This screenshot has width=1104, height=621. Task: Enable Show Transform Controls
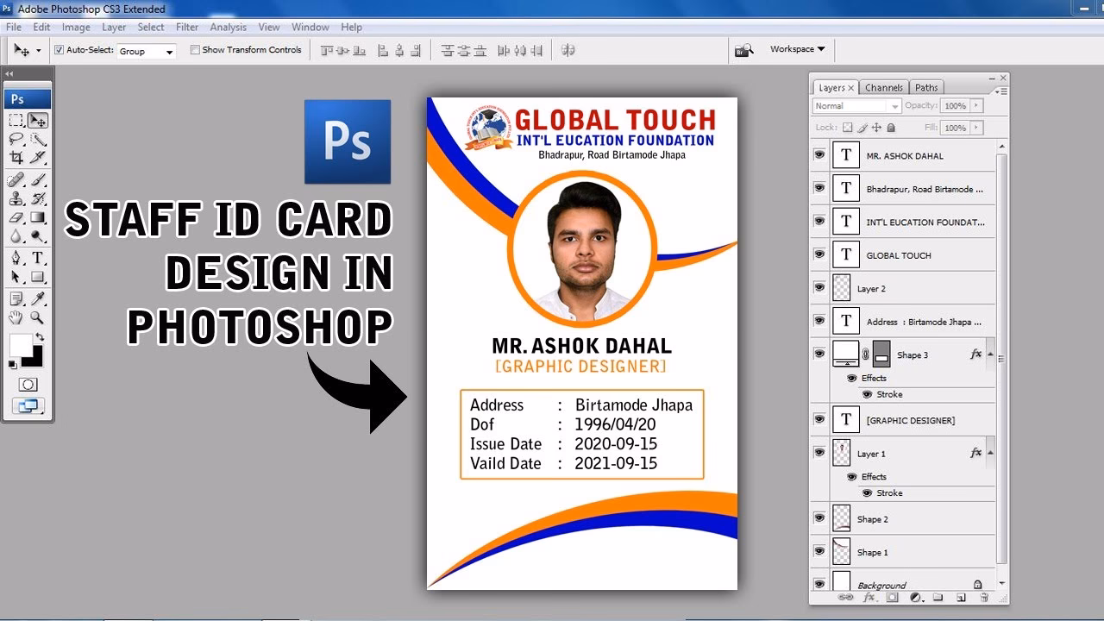click(x=194, y=49)
